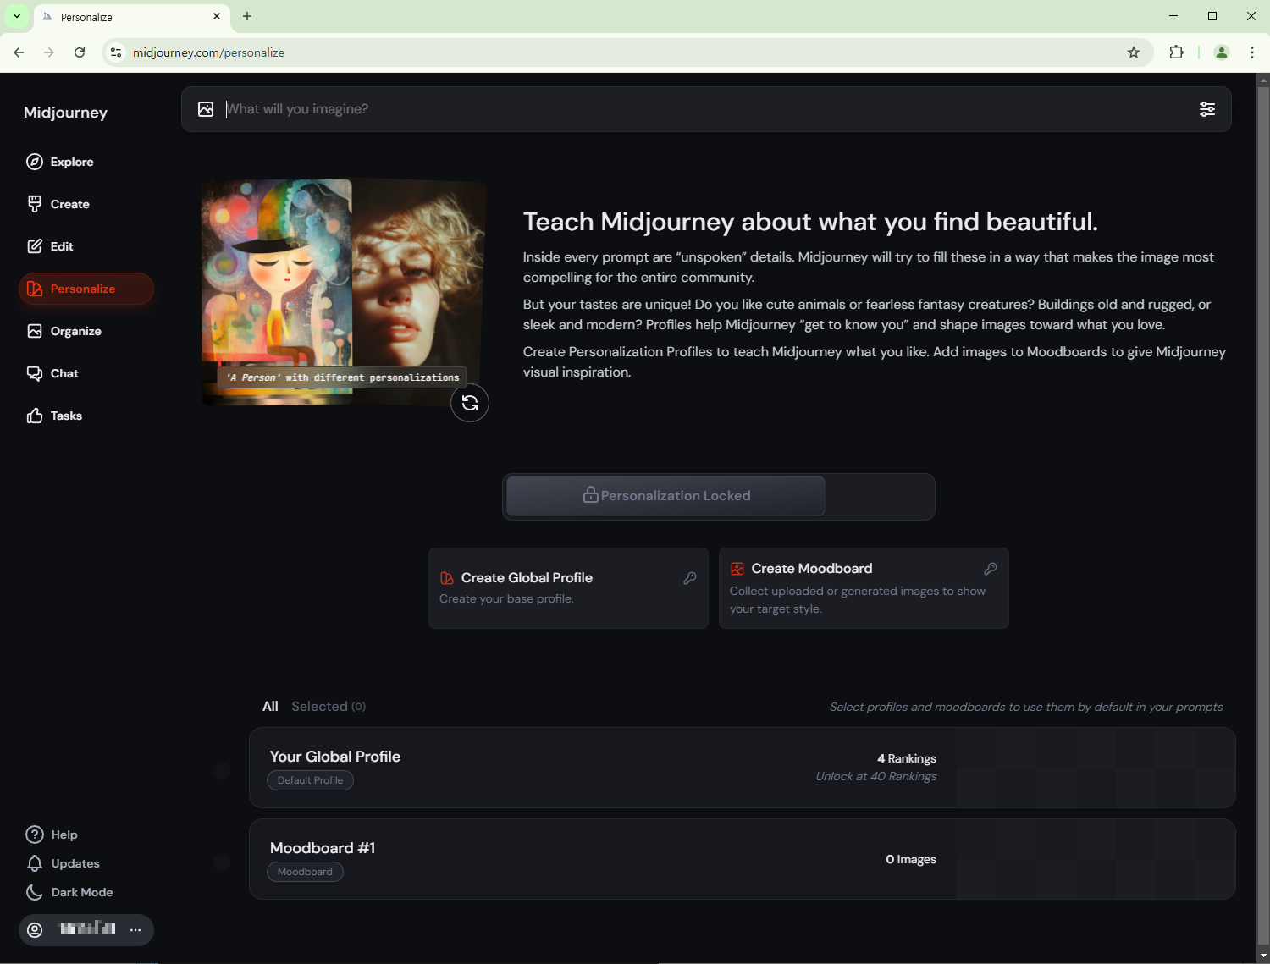Screen dimensions: 1270x964
Task: Toggle Dark Mode
Action: coord(69,892)
